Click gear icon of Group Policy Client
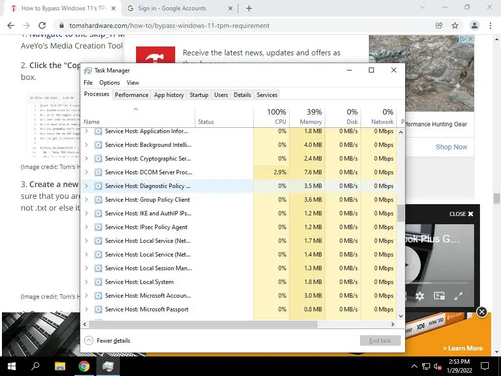The width and height of the screenshot is (501, 376). (x=98, y=200)
